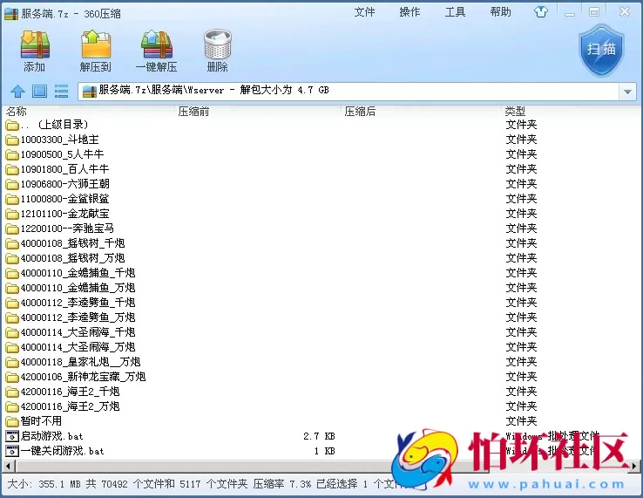
Task: Sort by 名称 column header
Action: coord(17,112)
